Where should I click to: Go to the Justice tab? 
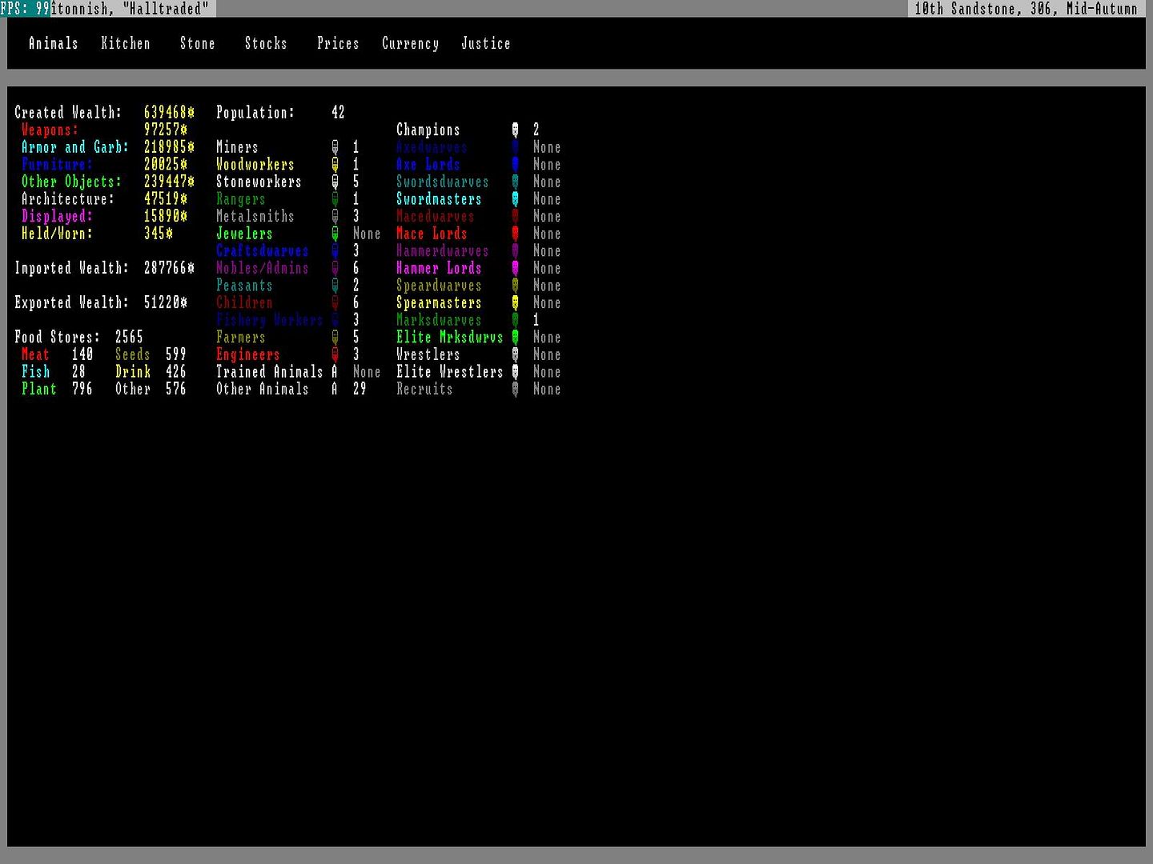485,43
